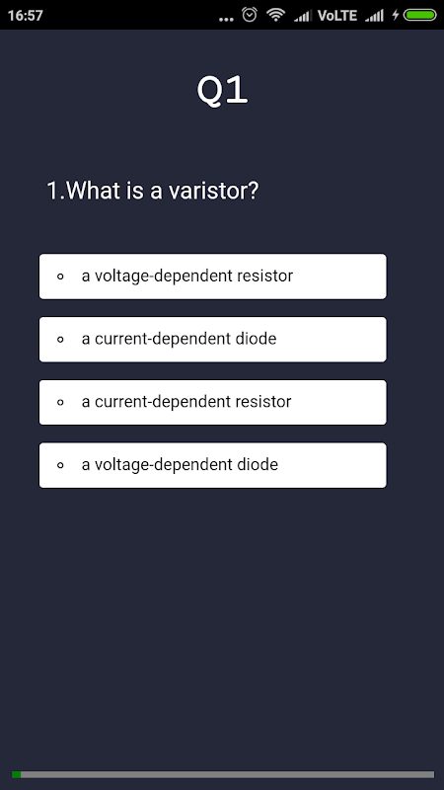Tap the charging bolt icon

(x=396, y=15)
